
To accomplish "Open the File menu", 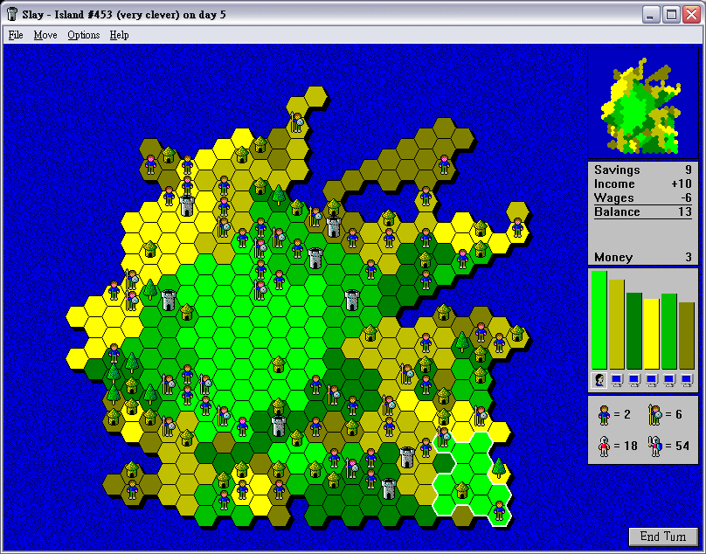I will (x=16, y=35).
